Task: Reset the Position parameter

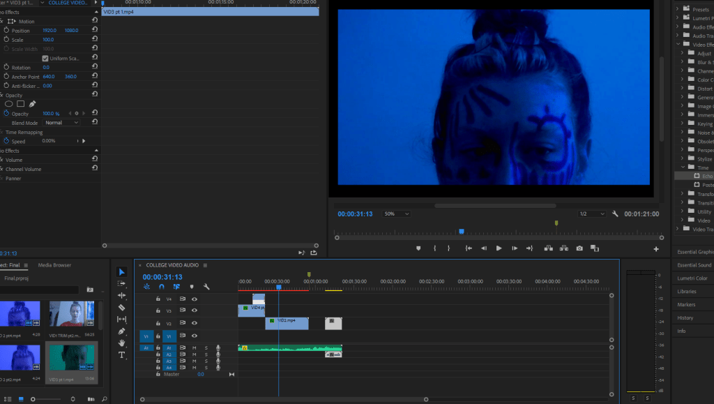Action: pos(94,31)
